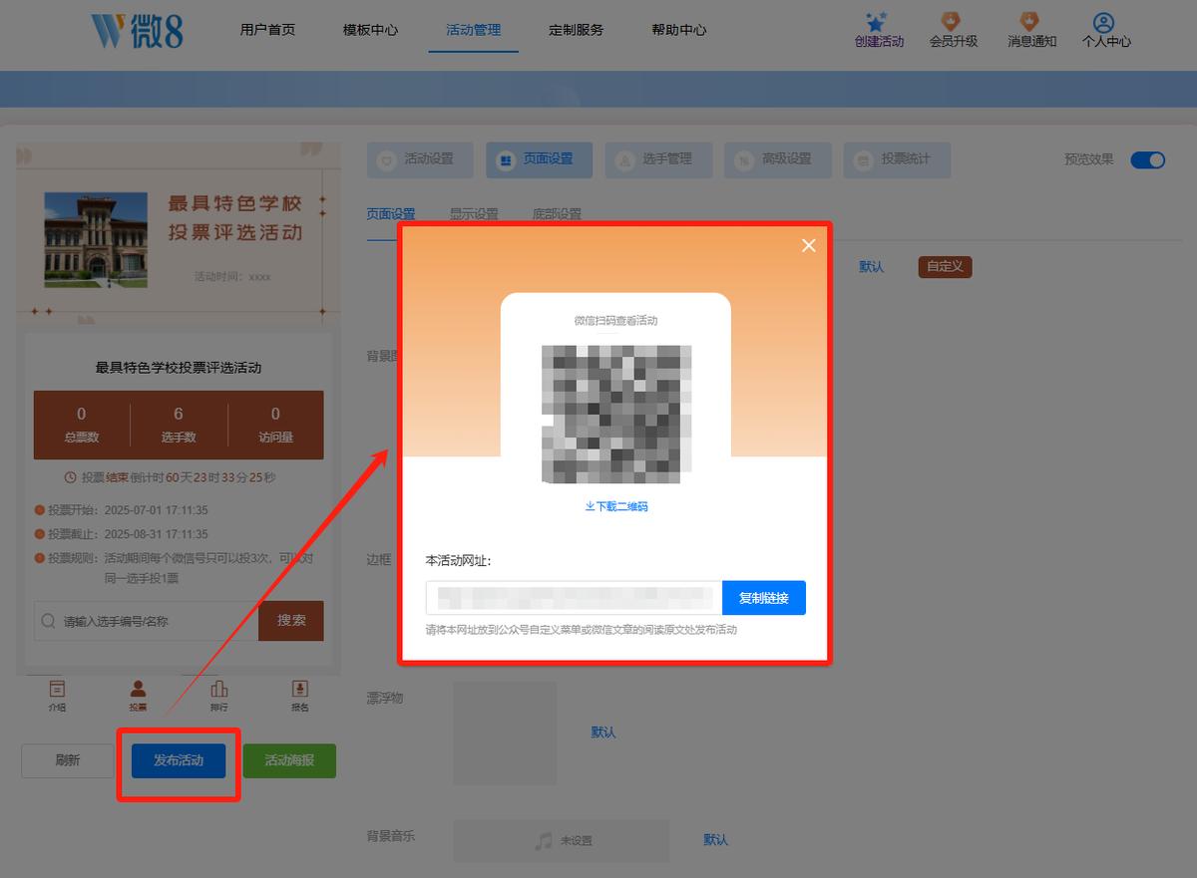Viewport: 1197px width, 878px height.
Task: Close the QR code popup
Action: coord(809,245)
